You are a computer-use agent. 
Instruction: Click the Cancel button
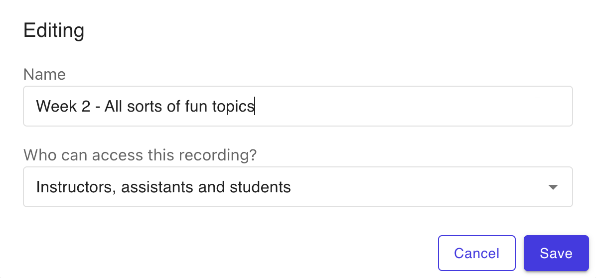(476, 253)
